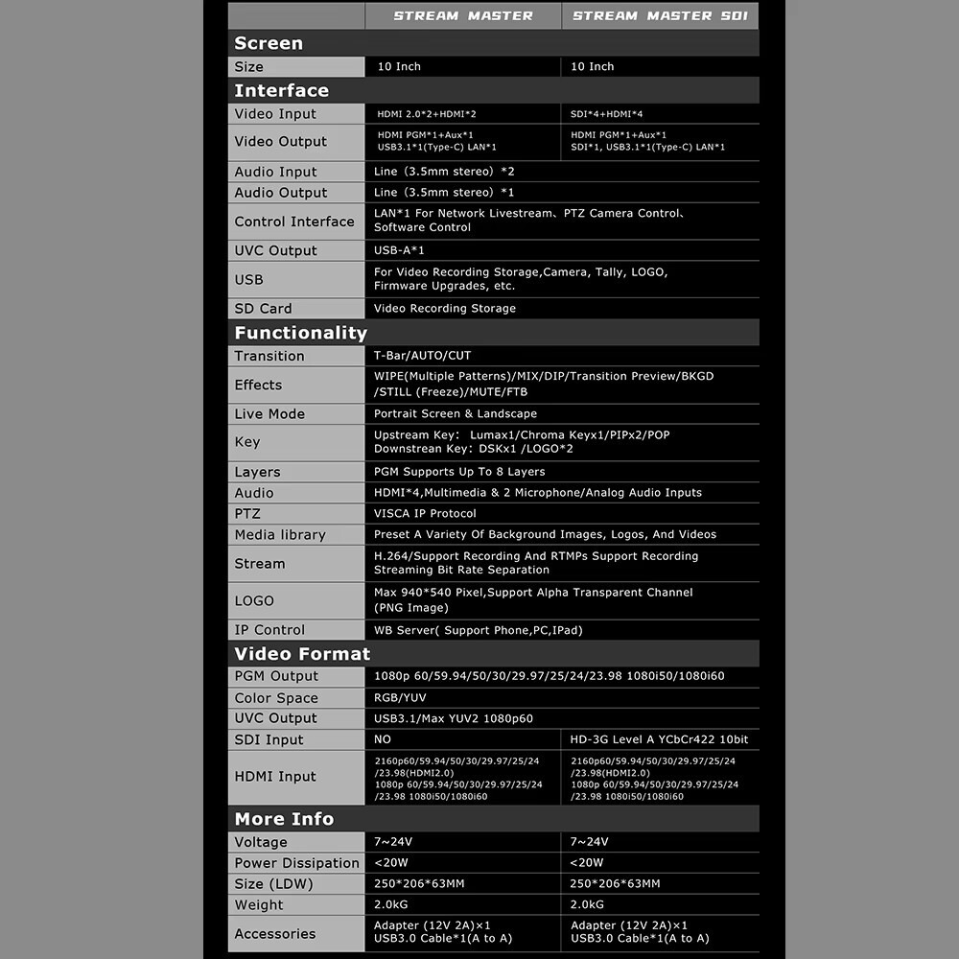Click the 'VISCA IP Protocol' PTZ value
959x959 pixels.
[x=425, y=514]
